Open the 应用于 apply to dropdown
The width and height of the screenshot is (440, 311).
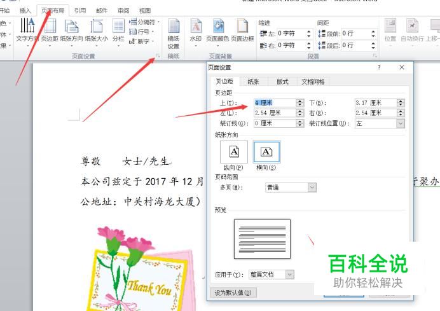tap(272, 275)
